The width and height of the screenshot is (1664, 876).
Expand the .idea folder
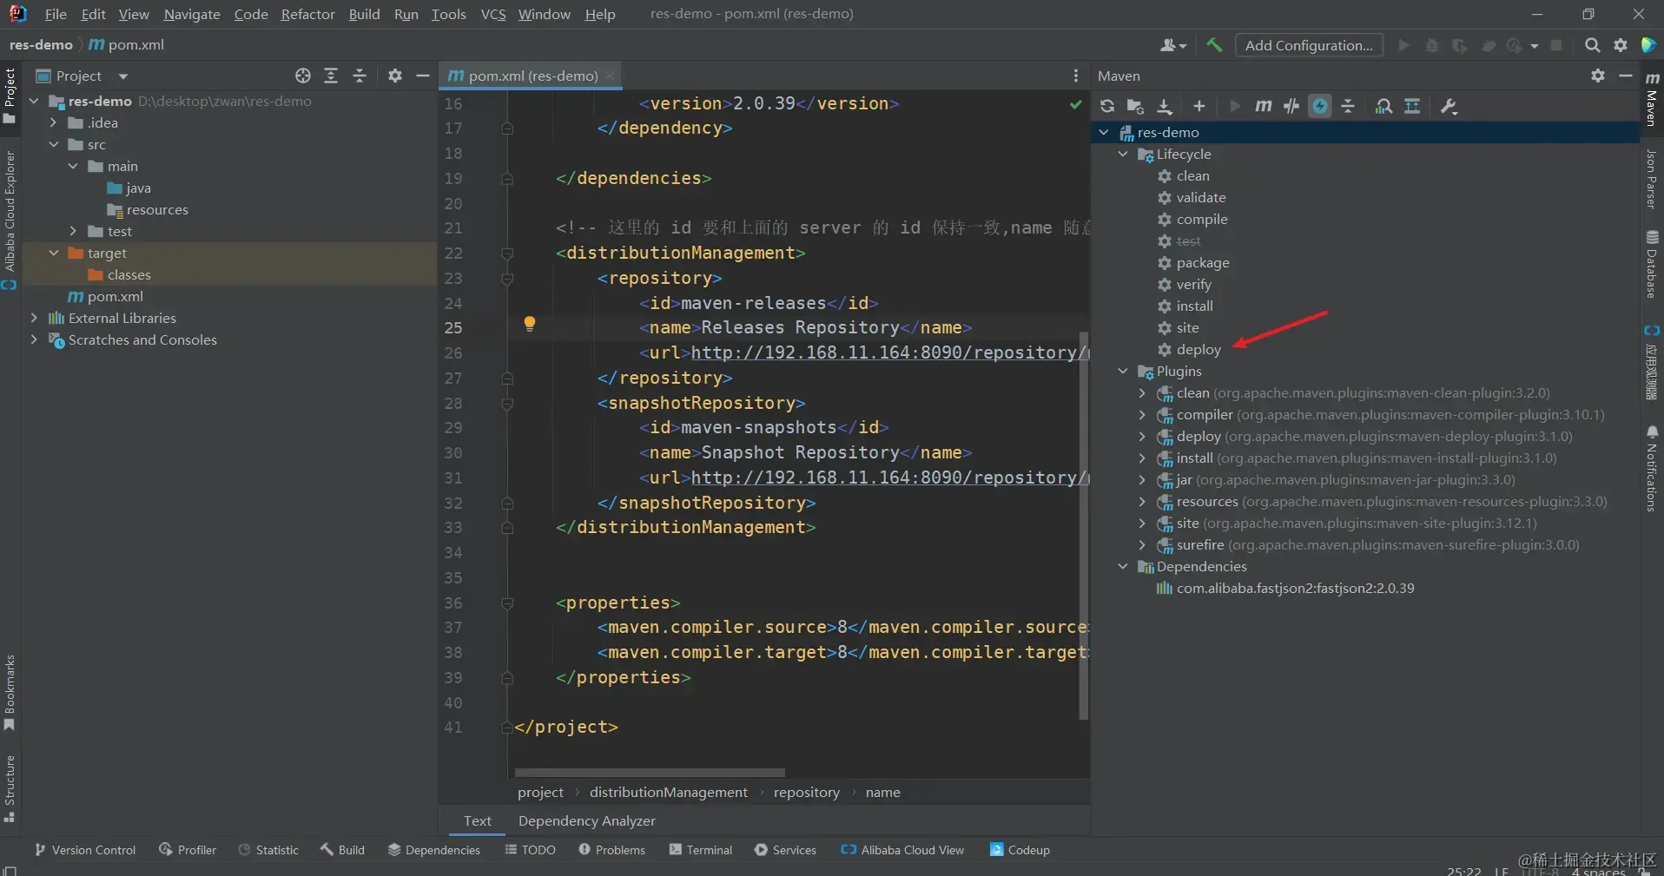[x=53, y=122]
